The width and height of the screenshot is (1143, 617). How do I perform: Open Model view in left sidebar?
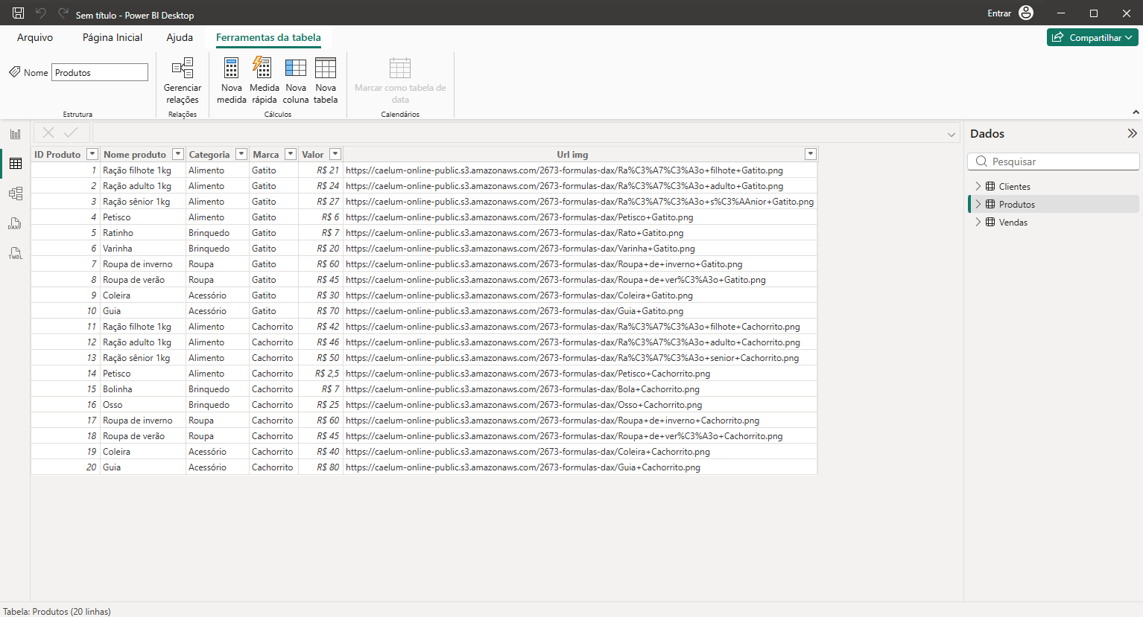[16, 194]
